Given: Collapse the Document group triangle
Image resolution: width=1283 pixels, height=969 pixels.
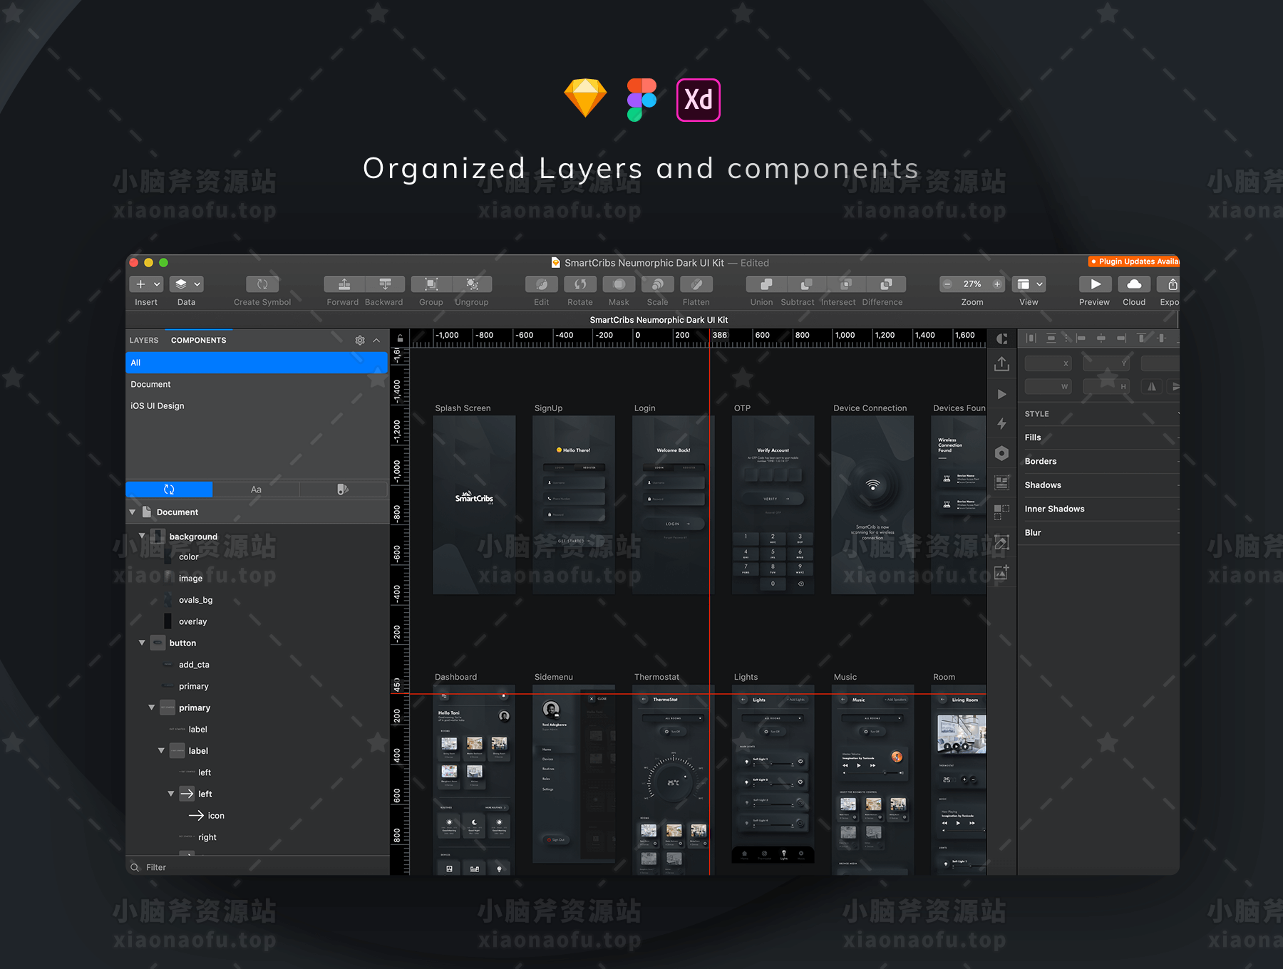Looking at the screenshot, I should pos(133,512).
